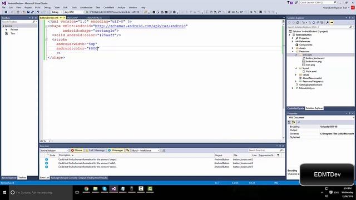Click the Description column header in Error List
Image resolution: width=356 pixels, height=200 pixels.
[x=65, y=156]
